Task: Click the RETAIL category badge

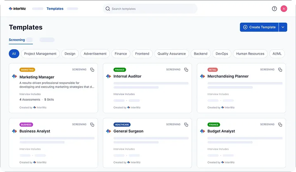Action: (213, 70)
